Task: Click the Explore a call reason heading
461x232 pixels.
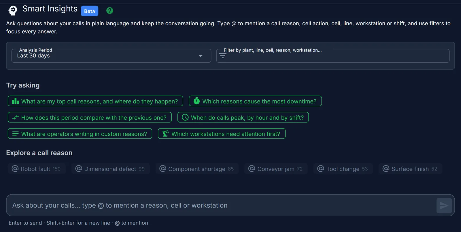Action: [39, 153]
